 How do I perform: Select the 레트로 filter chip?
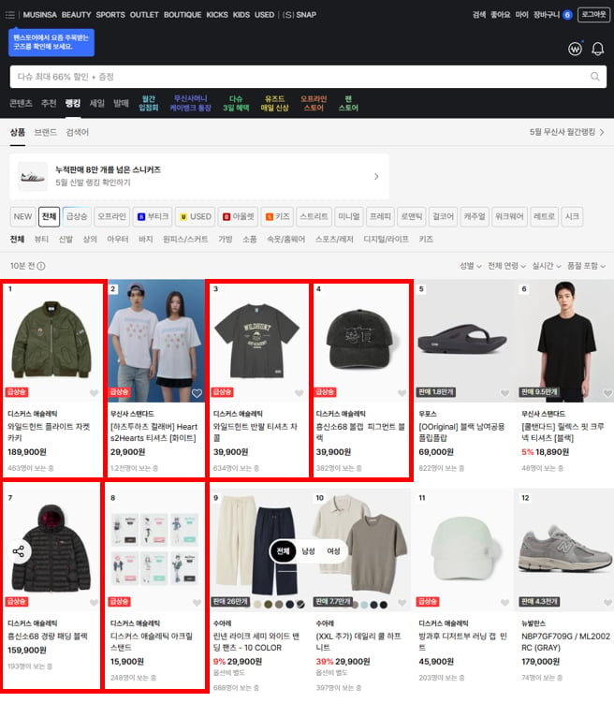click(544, 216)
